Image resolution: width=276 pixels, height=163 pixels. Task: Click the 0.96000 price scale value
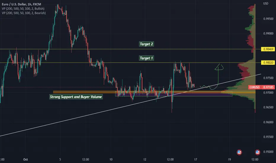(x=268, y=122)
